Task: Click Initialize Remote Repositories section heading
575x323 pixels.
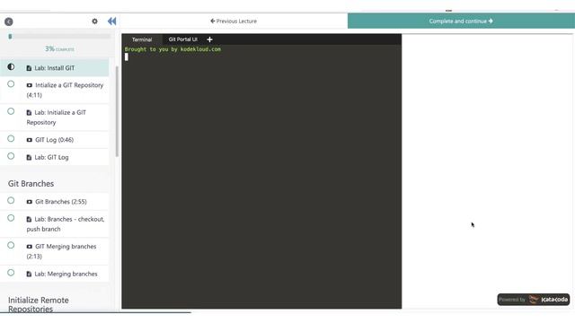Action: point(39,304)
